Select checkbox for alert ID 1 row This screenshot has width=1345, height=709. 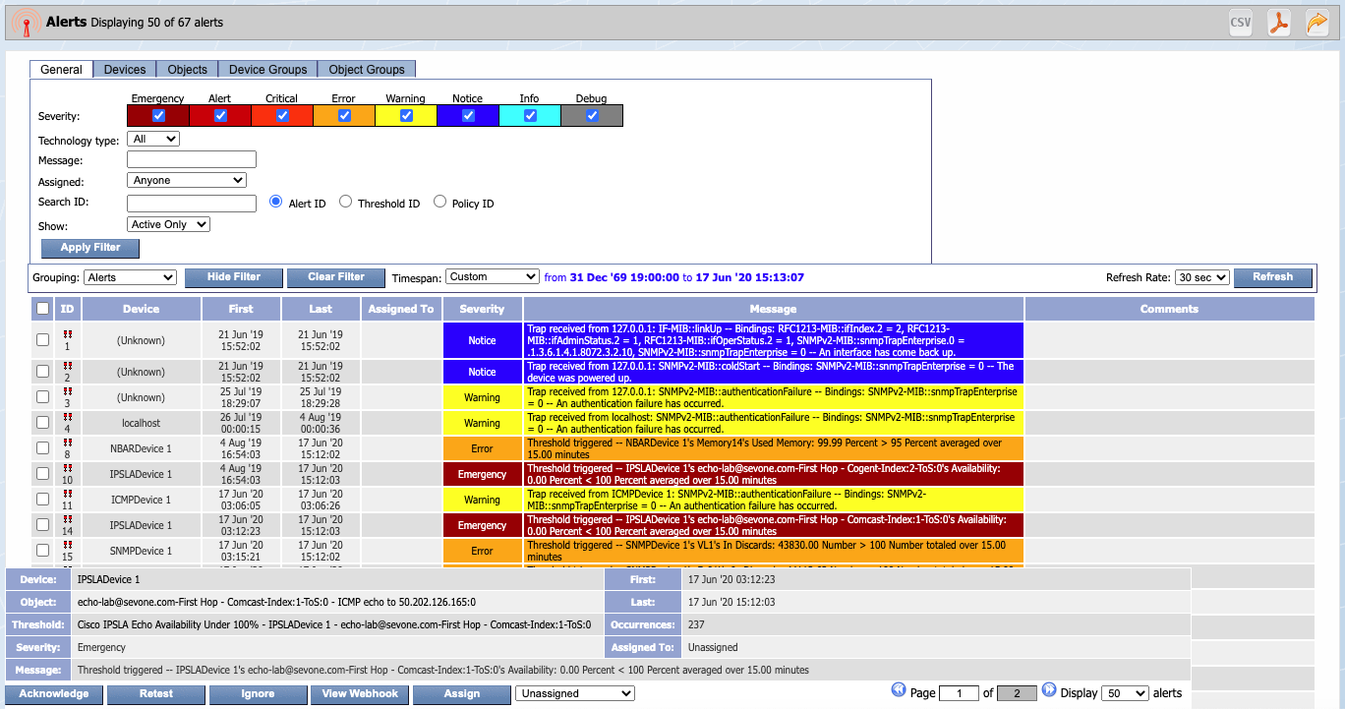[x=42, y=340]
